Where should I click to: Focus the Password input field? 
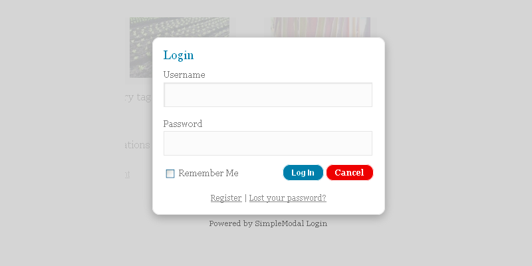(x=267, y=144)
